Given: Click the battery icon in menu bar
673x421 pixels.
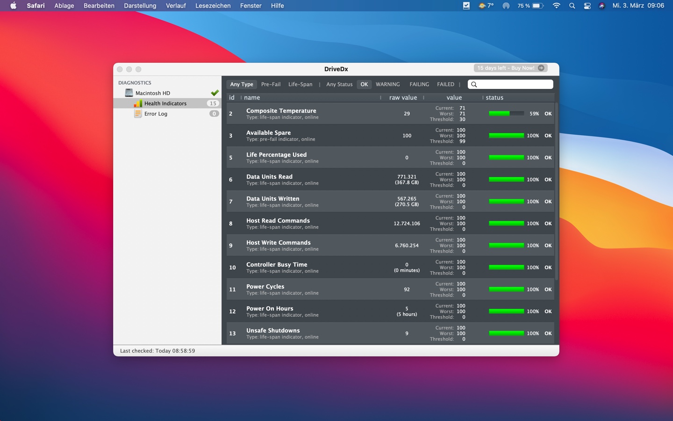Looking at the screenshot, I should coord(538,6).
